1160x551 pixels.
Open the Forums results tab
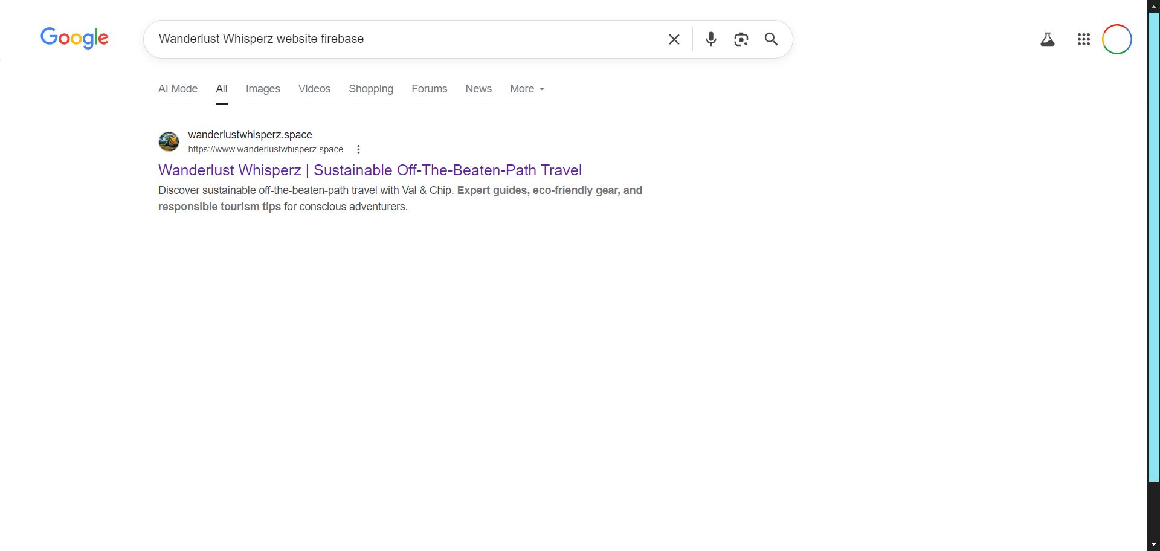[x=429, y=89]
